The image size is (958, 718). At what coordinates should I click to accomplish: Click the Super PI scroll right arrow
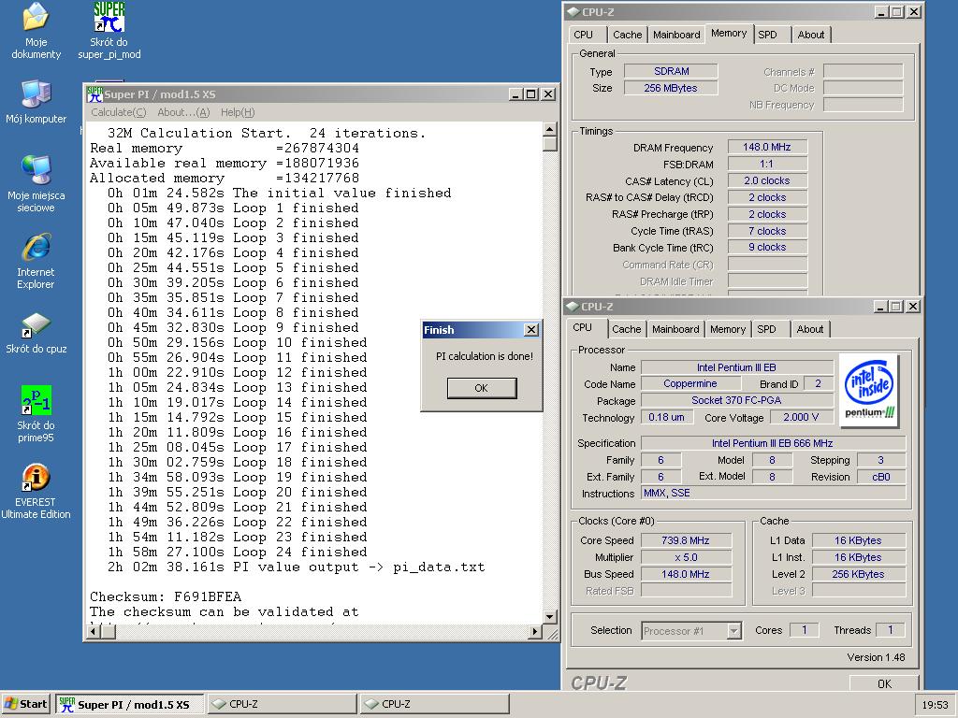[535, 631]
